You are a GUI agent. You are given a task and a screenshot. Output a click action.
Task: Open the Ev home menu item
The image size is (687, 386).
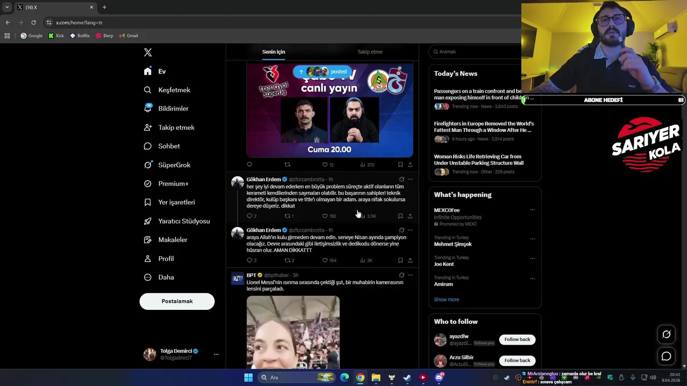[x=155, y=71]
